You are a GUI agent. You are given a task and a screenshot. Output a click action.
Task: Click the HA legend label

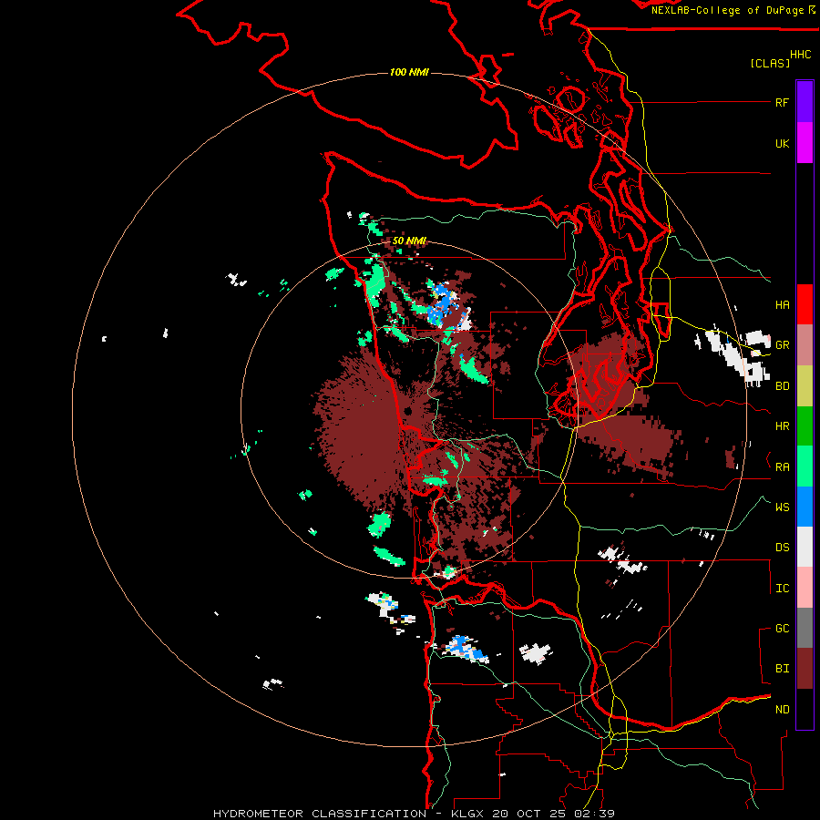[x=782, y=304]
